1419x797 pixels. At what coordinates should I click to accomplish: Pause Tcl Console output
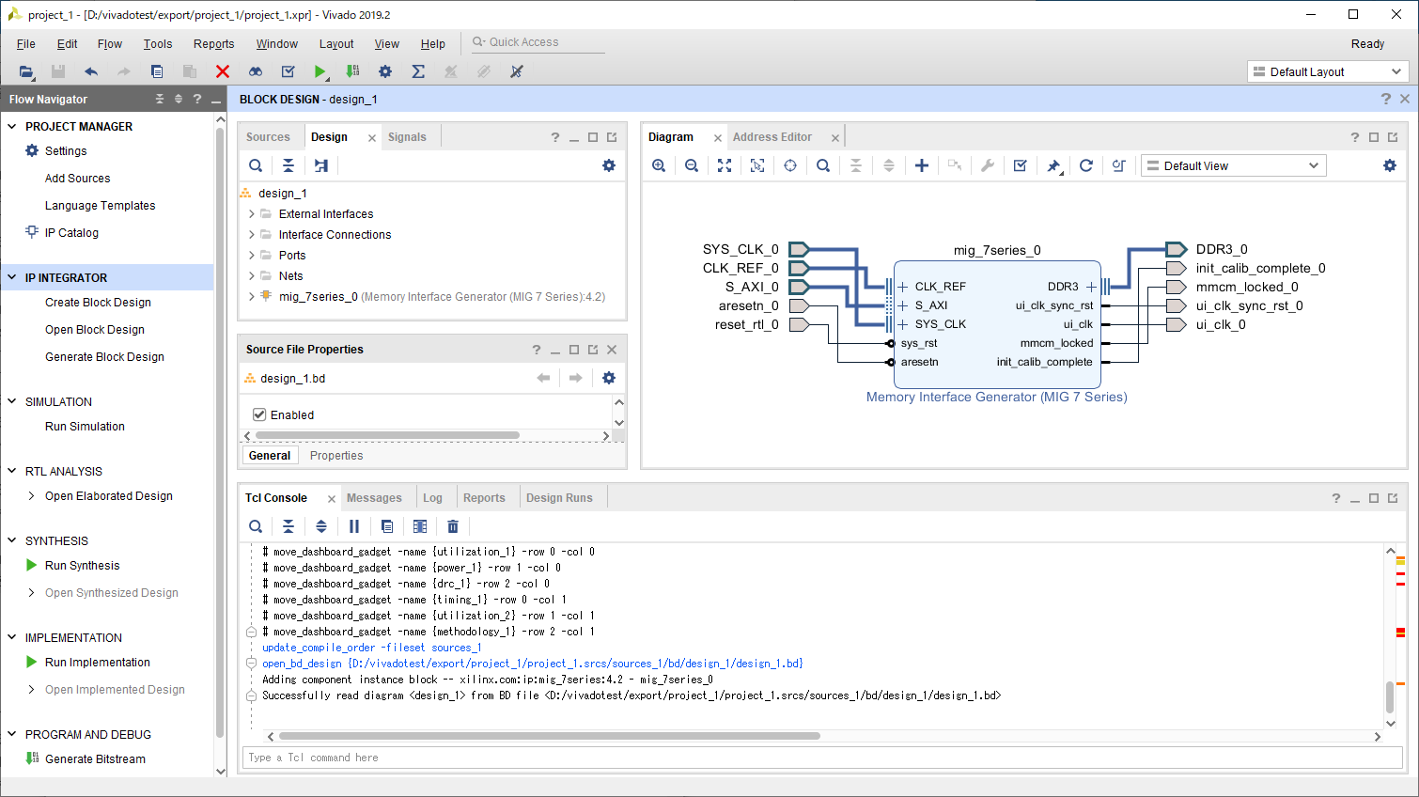click(354, 526)
